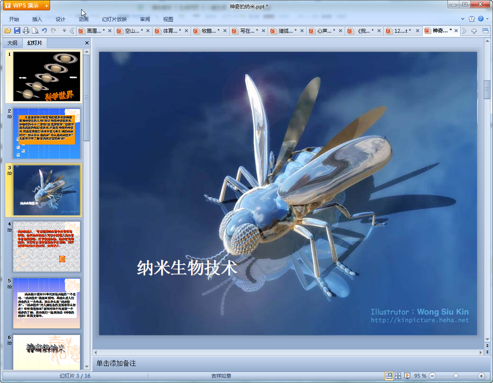This screenshot has height=383, width=493.
Task: Go to previous slide double-arrow button
Action: point(487,346)
